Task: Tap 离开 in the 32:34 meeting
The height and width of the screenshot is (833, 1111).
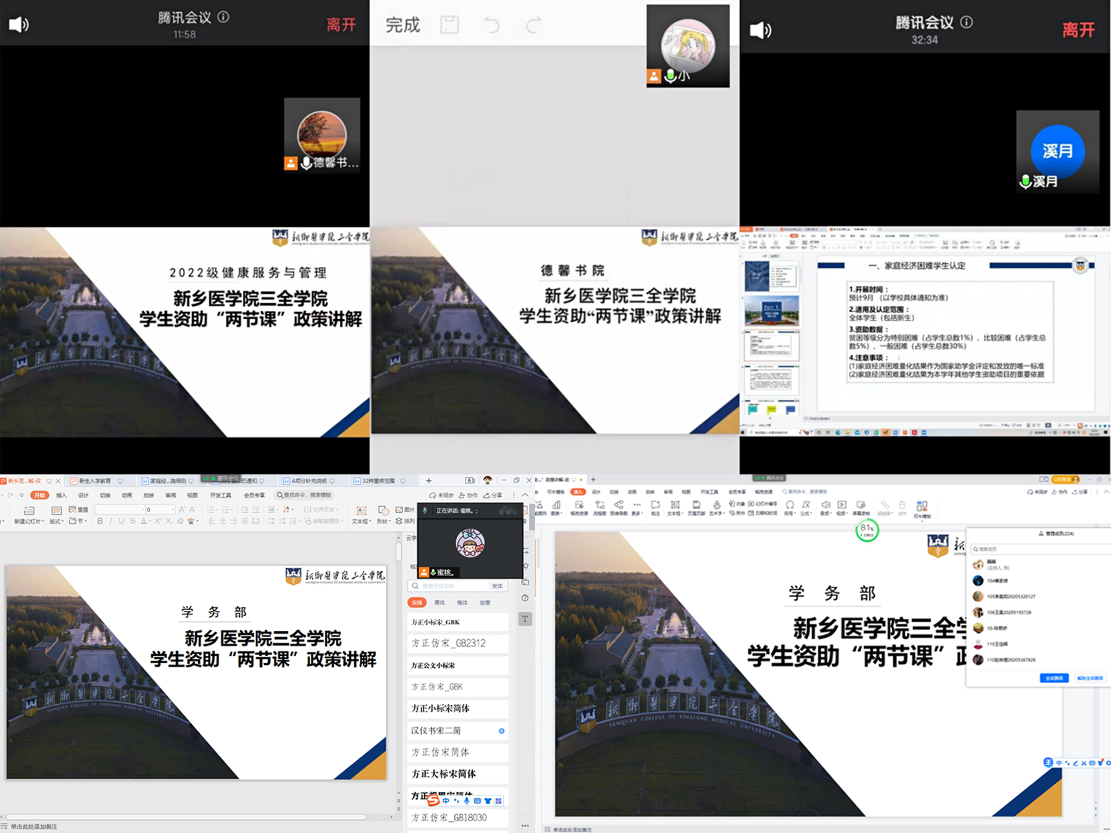Action: click(x=1078, y=29)
